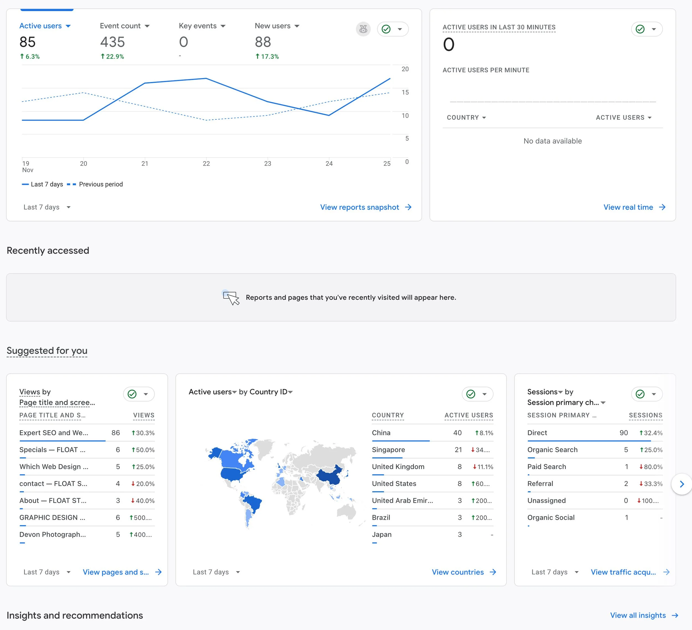
Task: Click View countries link
Action: 458,572
